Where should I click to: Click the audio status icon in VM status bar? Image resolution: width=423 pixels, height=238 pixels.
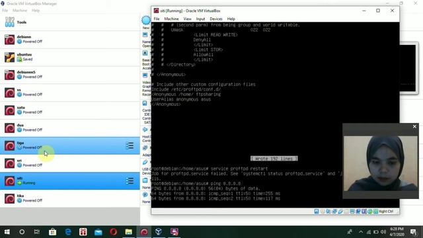(x=328, y=212)
